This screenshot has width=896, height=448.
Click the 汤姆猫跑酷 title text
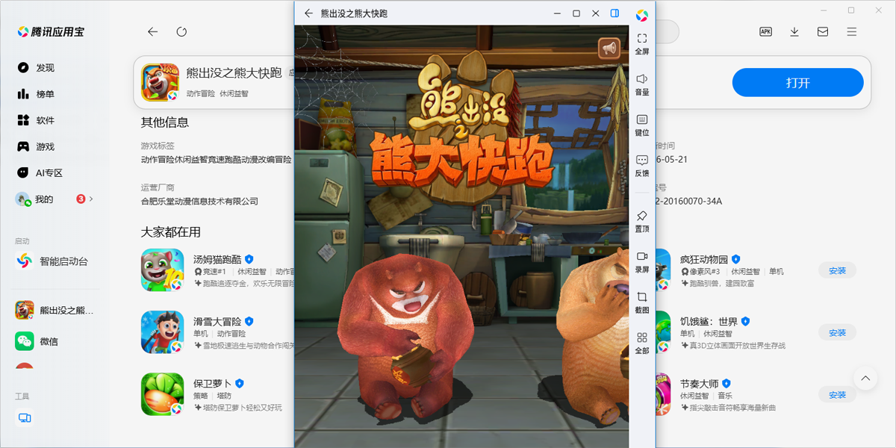pyautogui.click(x=217, y=259)
